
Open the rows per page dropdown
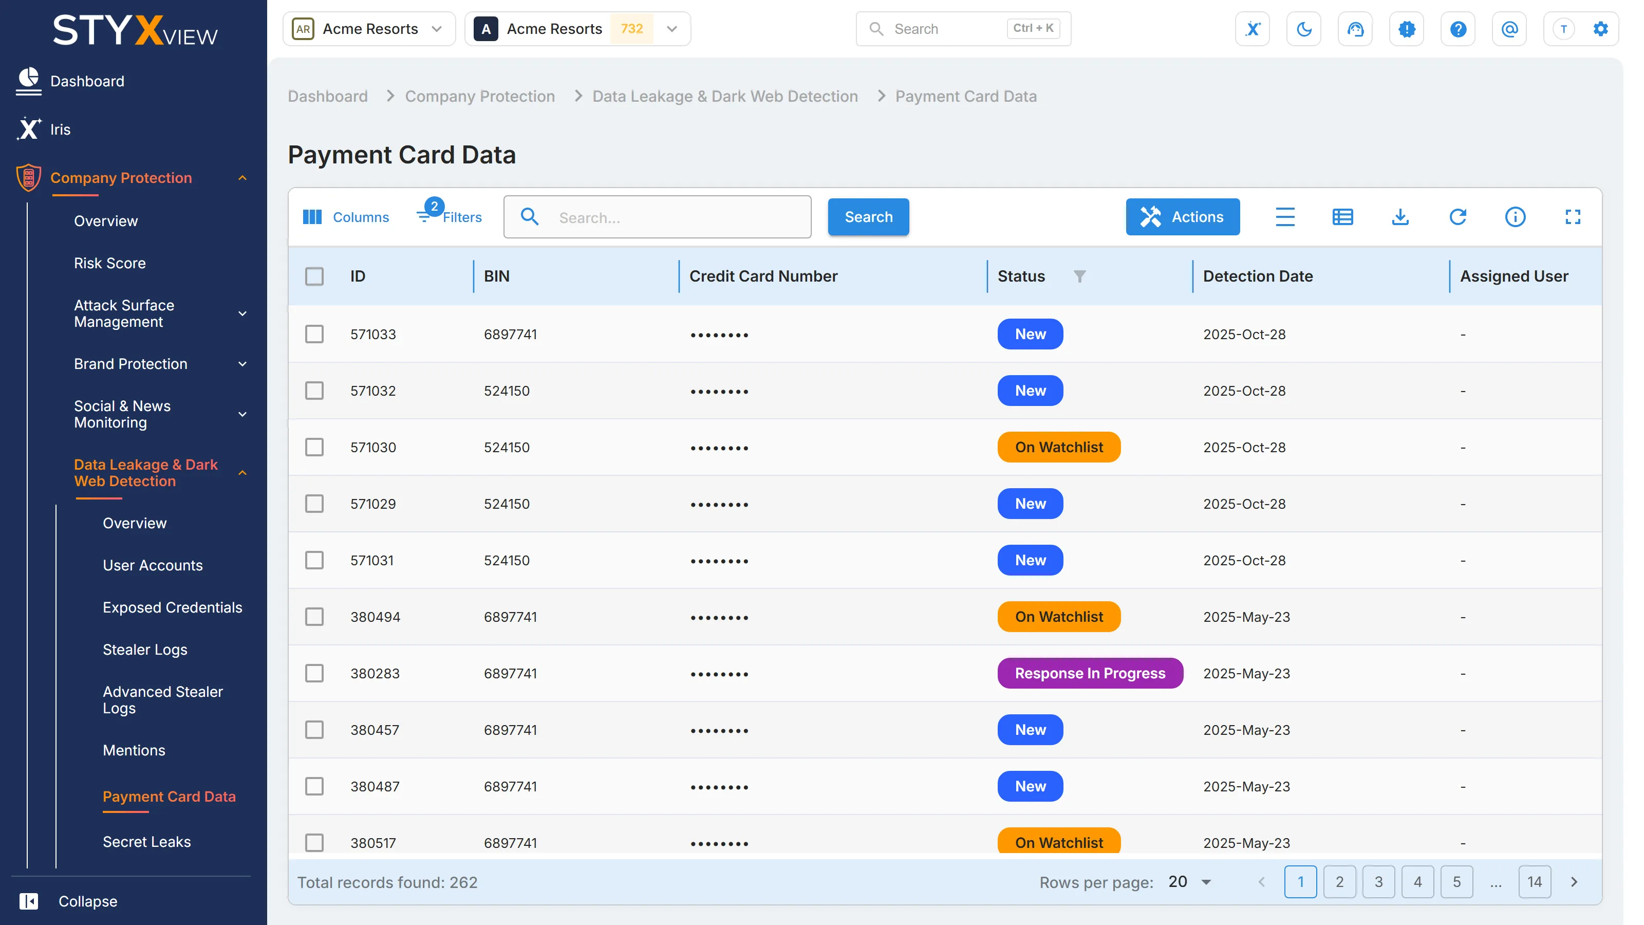coord(1190,882)
